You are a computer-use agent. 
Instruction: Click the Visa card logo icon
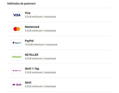[x=17, y=15]
